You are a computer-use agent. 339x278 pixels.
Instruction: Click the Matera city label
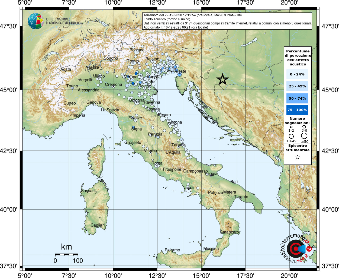tap(230, 192)
